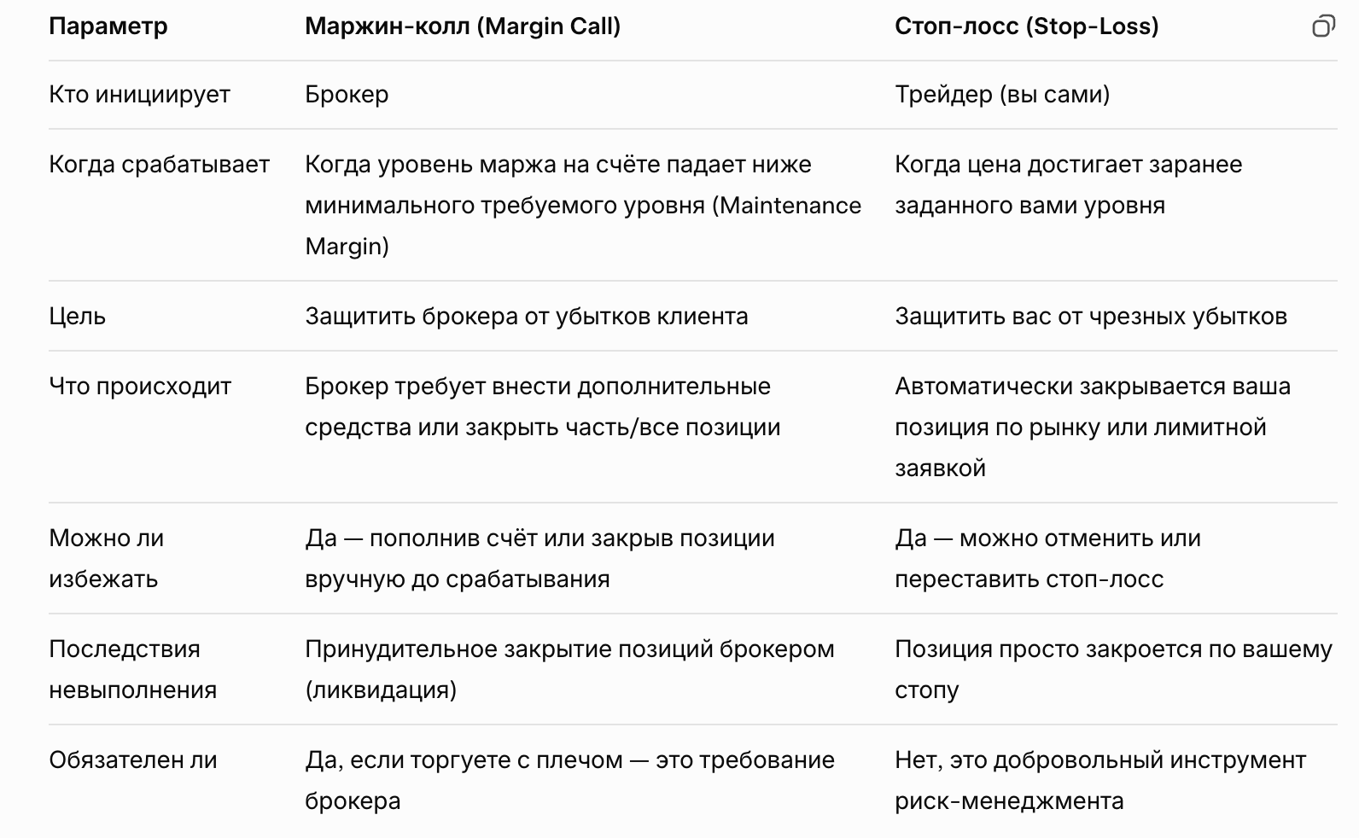1359x838 pixels.
Task: Click the Брокер cell
Action: click(x=347, y=95)
